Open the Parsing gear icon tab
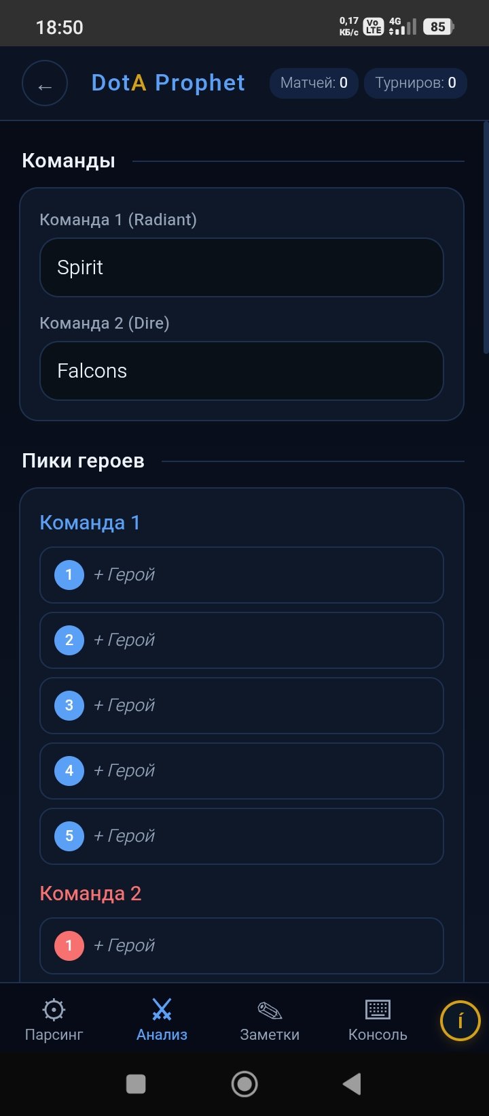The image size is (489, 1116). coord(54,1010)
